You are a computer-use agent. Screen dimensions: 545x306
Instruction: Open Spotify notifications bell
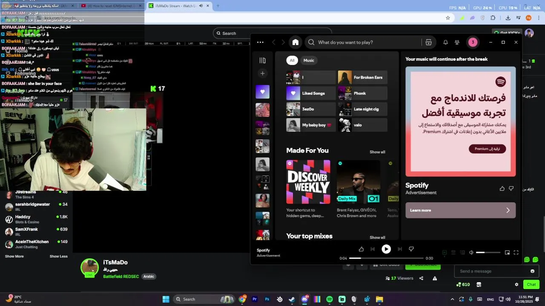click(445, 42)
